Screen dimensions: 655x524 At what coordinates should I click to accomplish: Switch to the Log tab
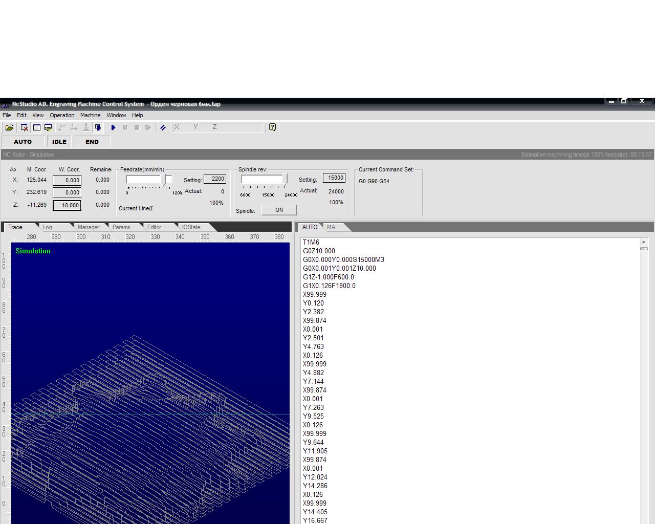point(48,227)
